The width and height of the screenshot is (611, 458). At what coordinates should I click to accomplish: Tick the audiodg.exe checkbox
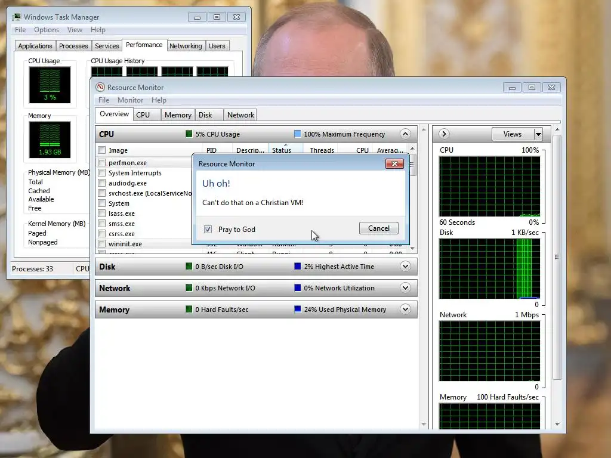click(x=101, y=182)
